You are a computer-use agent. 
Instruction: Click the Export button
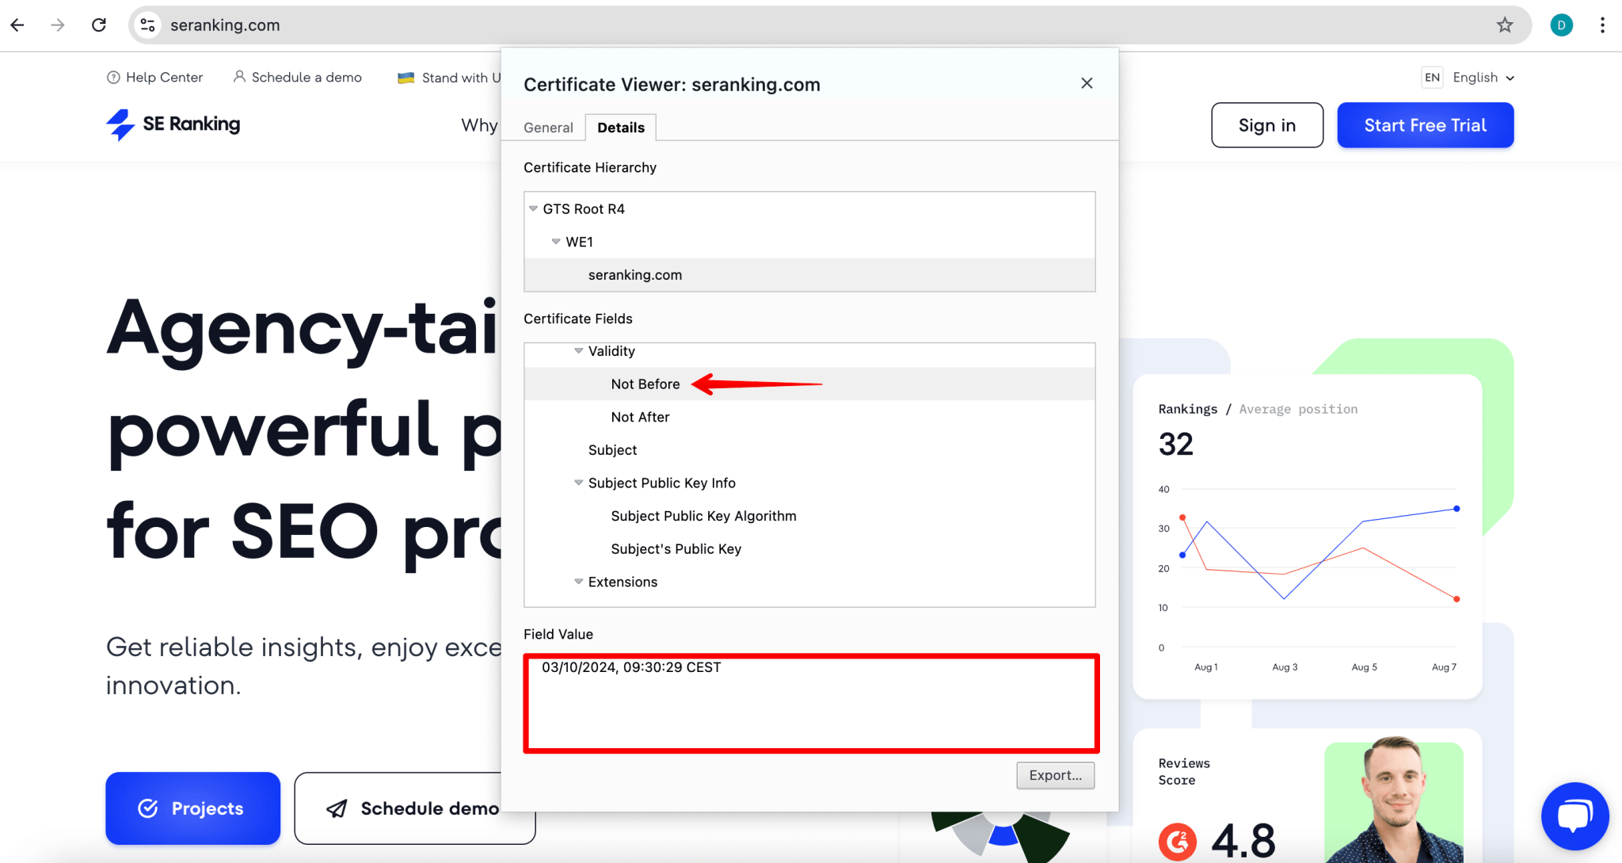click(x=1055, y=775)
